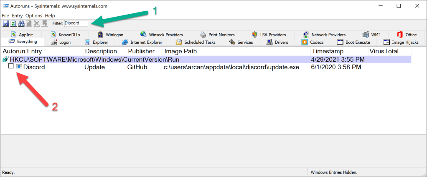Switch to the Logon tab

click(x=61, y=42)
